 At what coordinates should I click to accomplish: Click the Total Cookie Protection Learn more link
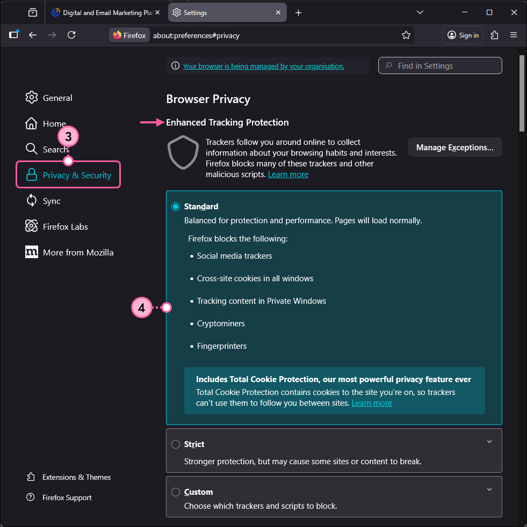pyautogui.click(x=372, y=402)
